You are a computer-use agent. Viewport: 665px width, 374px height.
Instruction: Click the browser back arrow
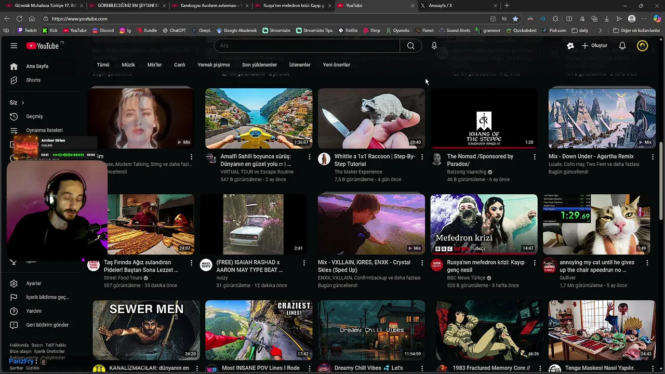7,19
